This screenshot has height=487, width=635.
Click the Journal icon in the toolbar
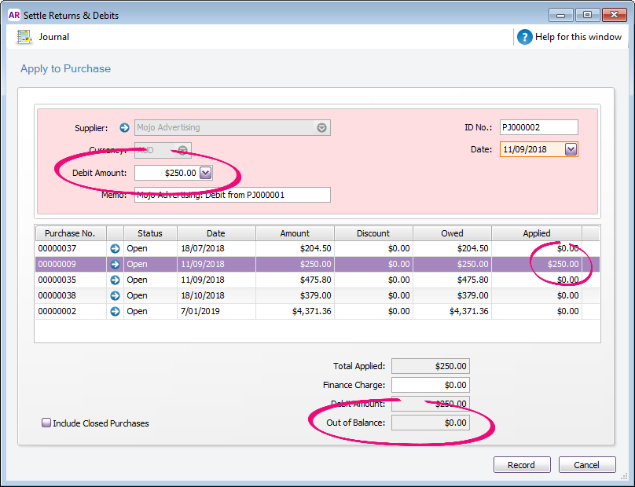click(x=25, y=36)
